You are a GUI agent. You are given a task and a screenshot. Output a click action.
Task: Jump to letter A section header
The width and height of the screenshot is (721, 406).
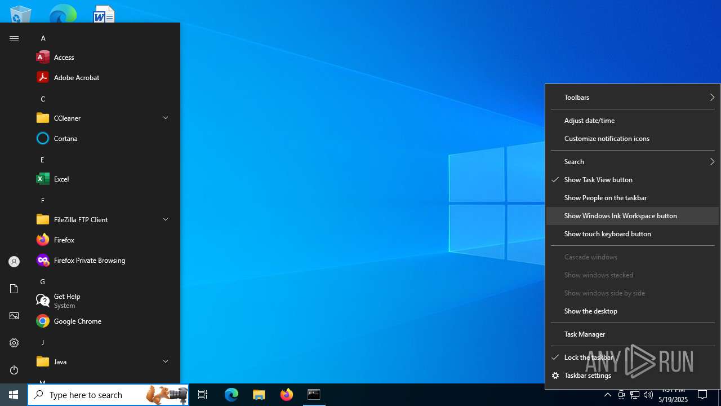(x=43, y=38)
